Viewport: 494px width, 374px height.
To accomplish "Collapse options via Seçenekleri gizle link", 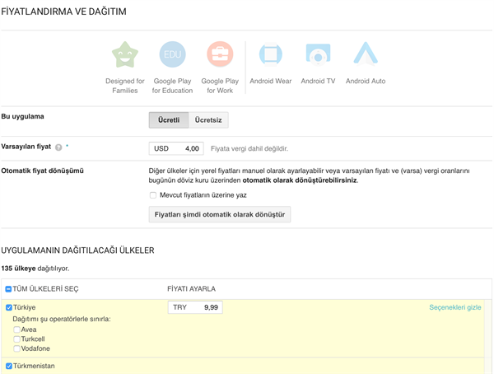I will [x=454, y=307].
